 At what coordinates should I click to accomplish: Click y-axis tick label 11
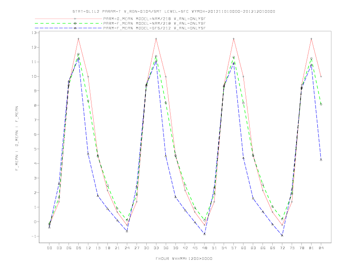tap(34, 62)
